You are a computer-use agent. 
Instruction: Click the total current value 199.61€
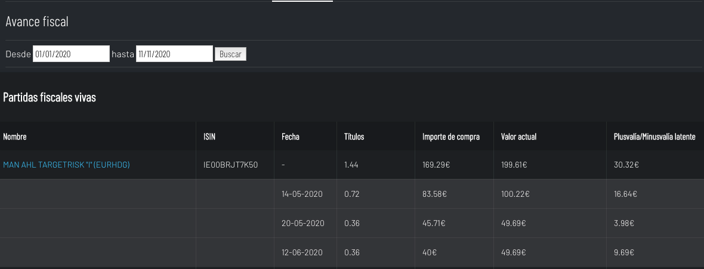[514, 165]
